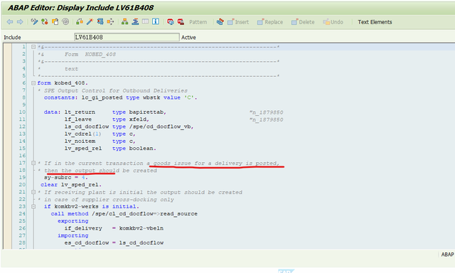
Task: Click line number 16 in the gutter
Action: [x=22, y=156]
